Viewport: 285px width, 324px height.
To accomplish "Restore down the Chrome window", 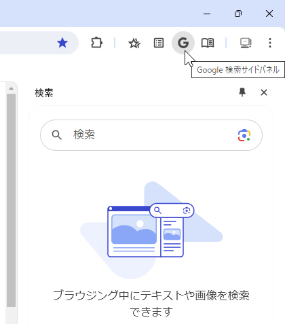I will point(238,14).
